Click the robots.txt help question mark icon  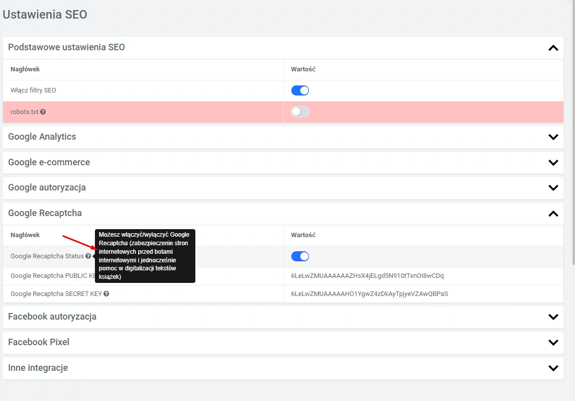(x=43, y=112)
